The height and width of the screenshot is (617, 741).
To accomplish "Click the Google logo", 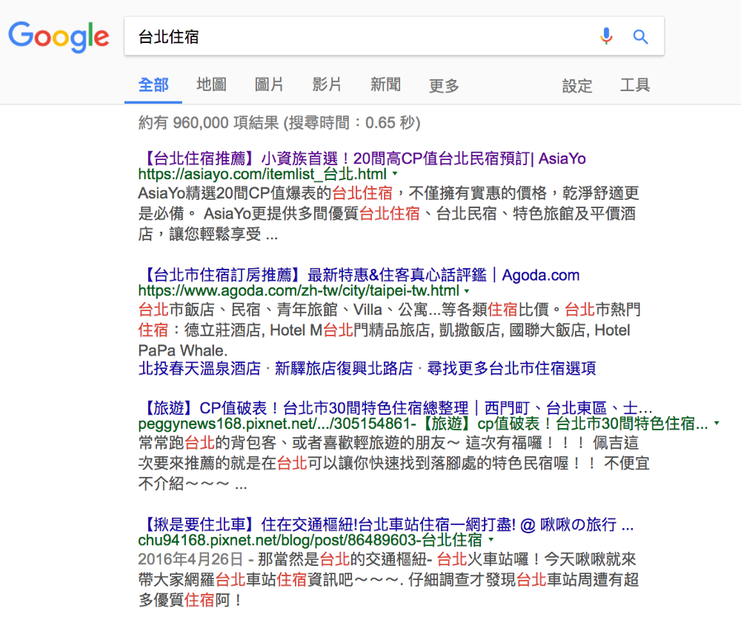I will point(59,37).
